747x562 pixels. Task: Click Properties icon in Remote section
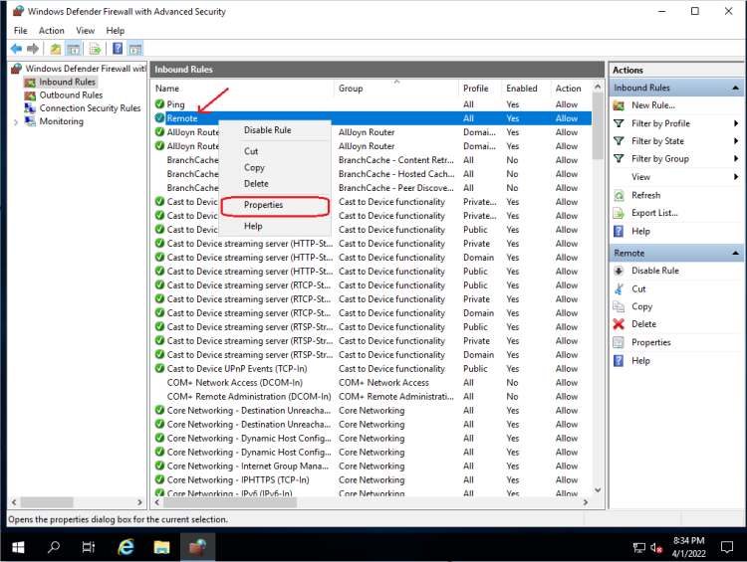[619, 342]
